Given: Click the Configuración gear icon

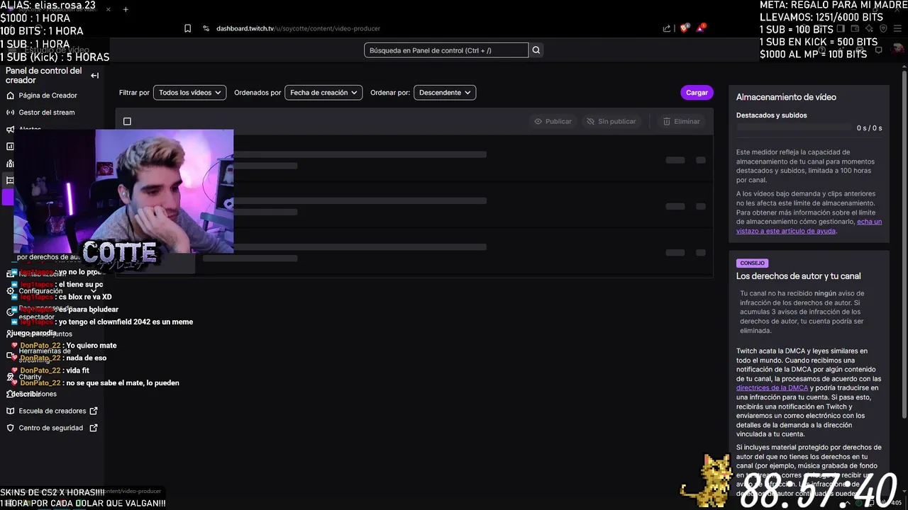Looking at the screenshot, I should click(11, 291).
